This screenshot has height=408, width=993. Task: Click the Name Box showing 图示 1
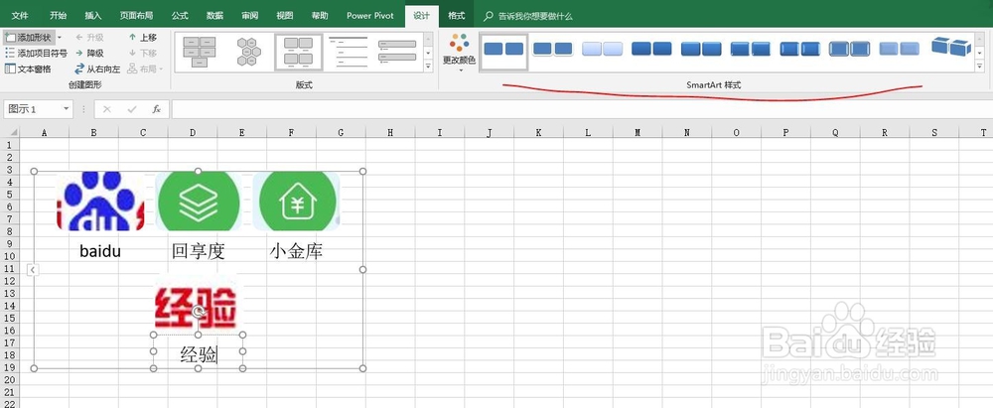(x=33, y=109)
